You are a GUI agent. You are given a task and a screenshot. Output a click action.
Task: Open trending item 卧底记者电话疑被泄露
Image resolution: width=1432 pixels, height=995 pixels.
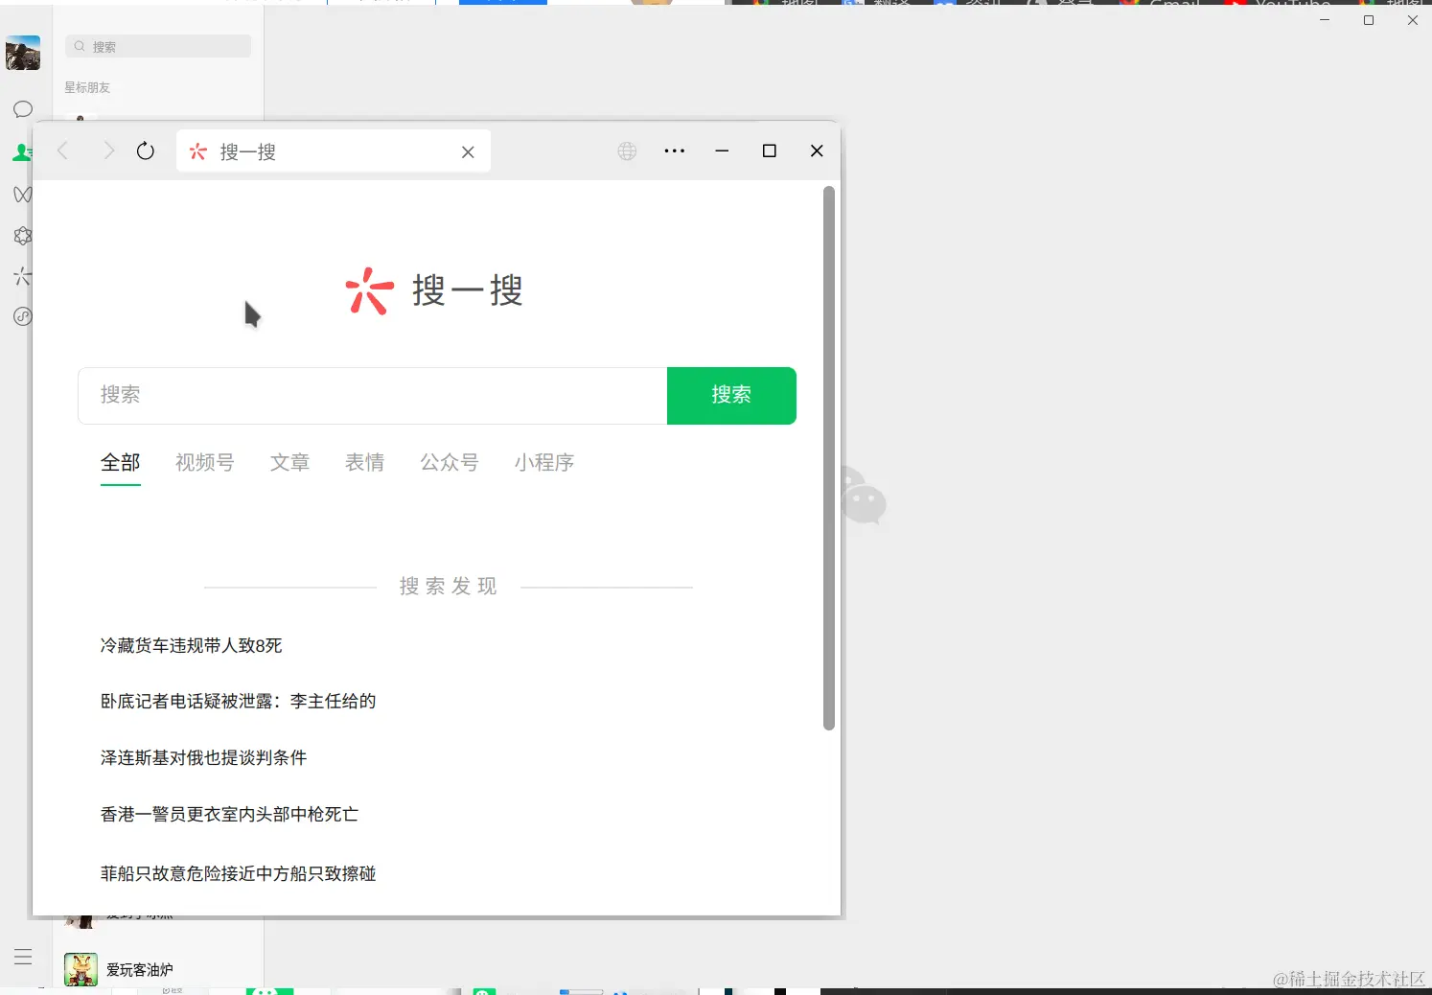coord(239,702)
